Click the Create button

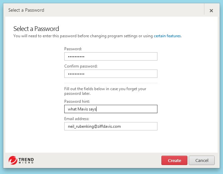174,160
